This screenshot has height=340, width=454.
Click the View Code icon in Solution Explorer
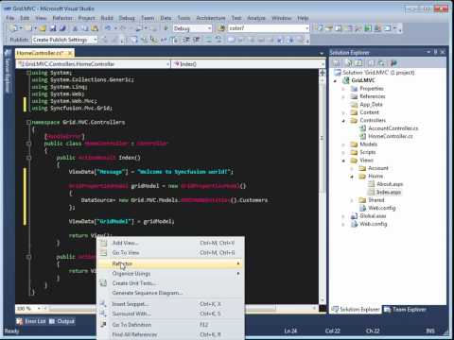point(372,63)
